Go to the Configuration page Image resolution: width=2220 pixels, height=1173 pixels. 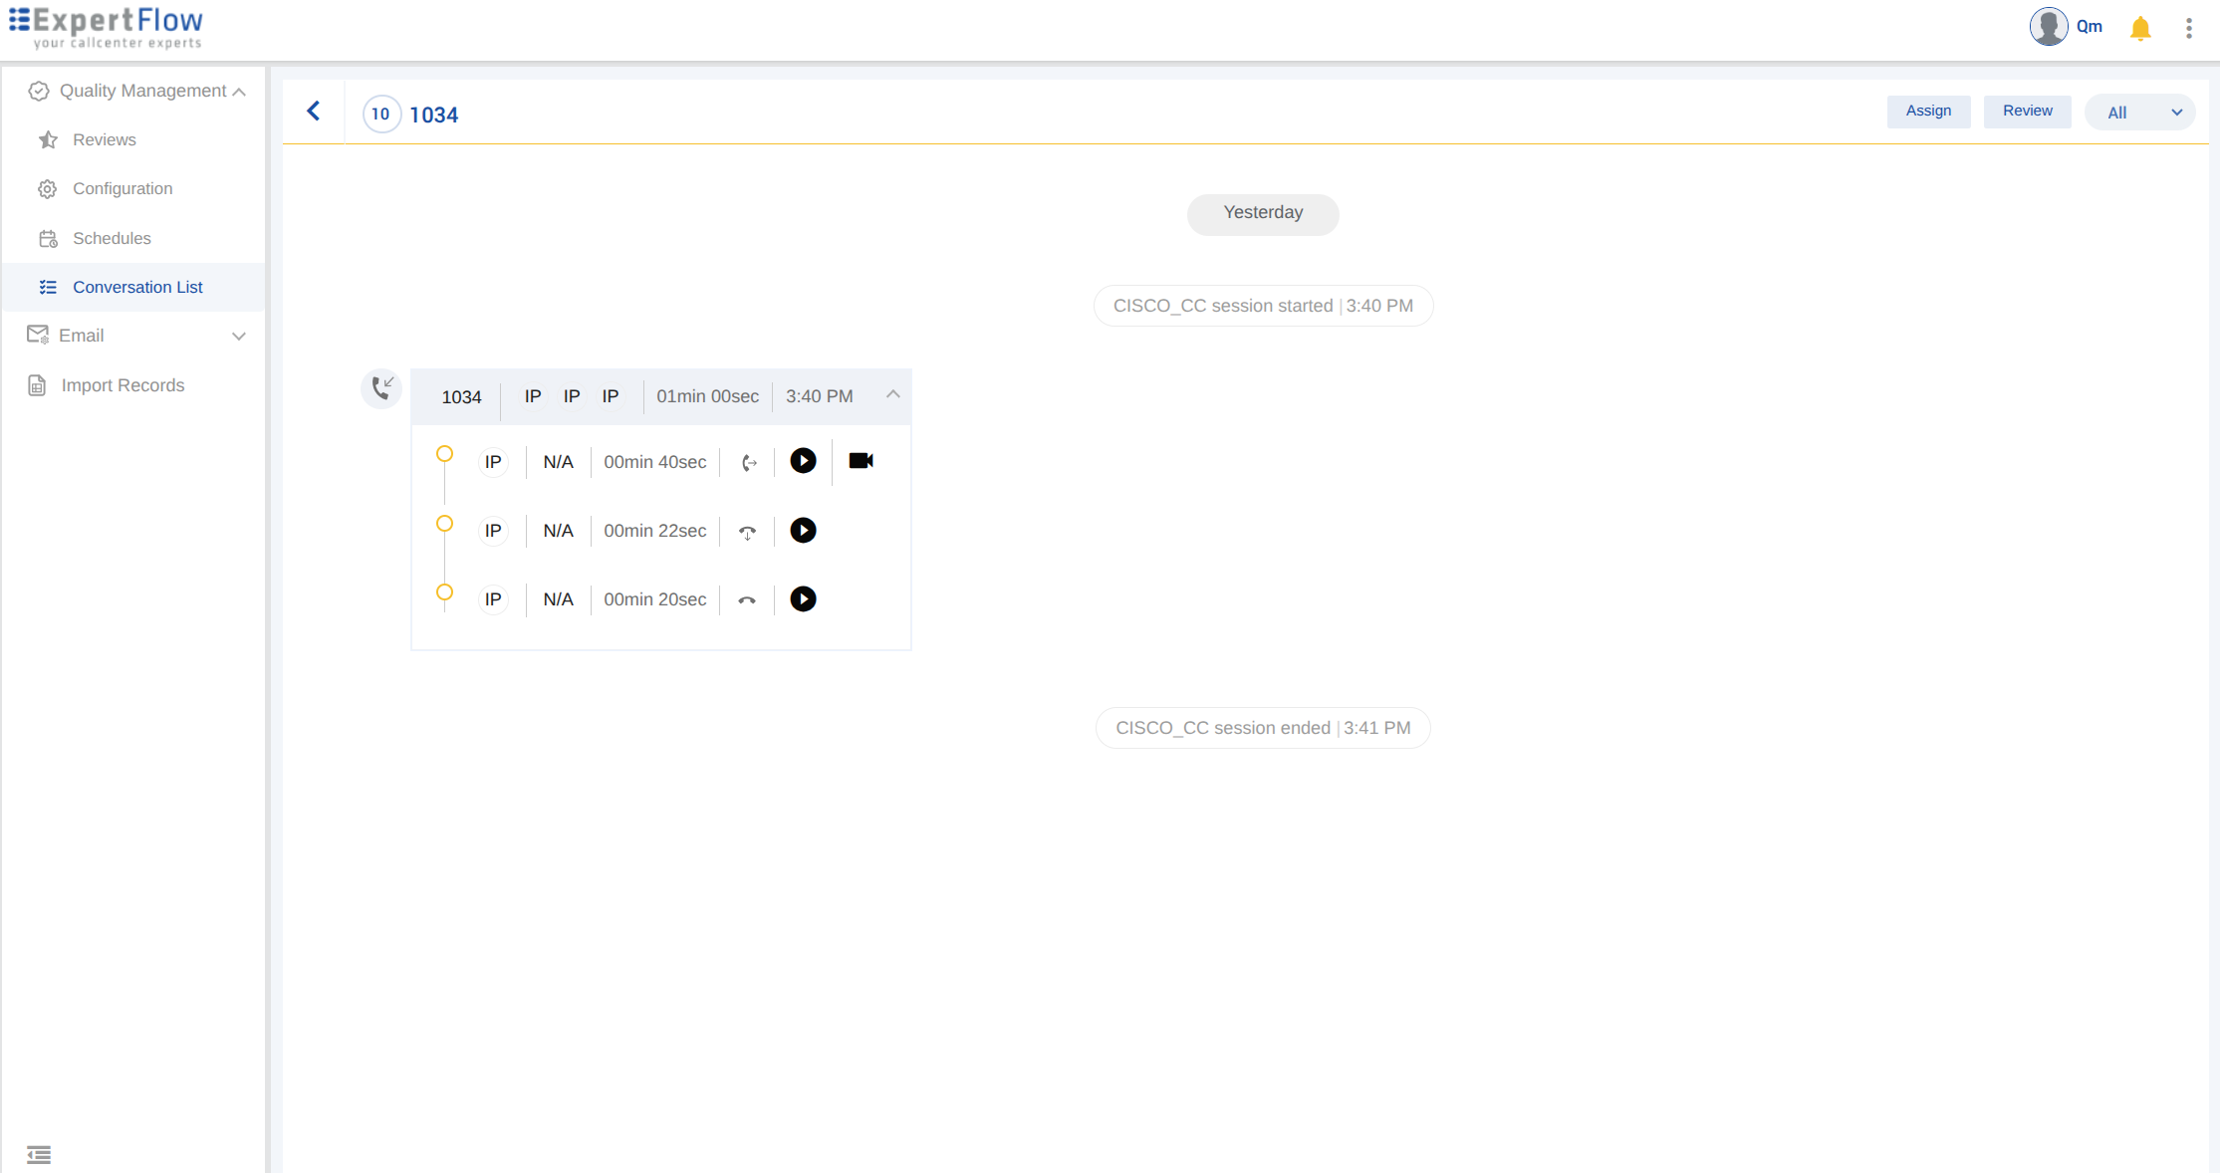[x=122, y=188]
